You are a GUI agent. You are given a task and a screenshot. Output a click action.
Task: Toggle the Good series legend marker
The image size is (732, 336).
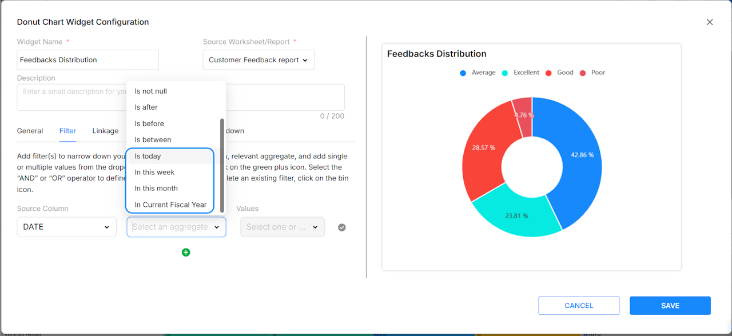pos(548,73)
